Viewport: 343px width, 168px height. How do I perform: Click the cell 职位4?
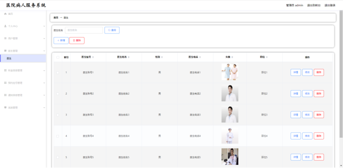point(264,136)
